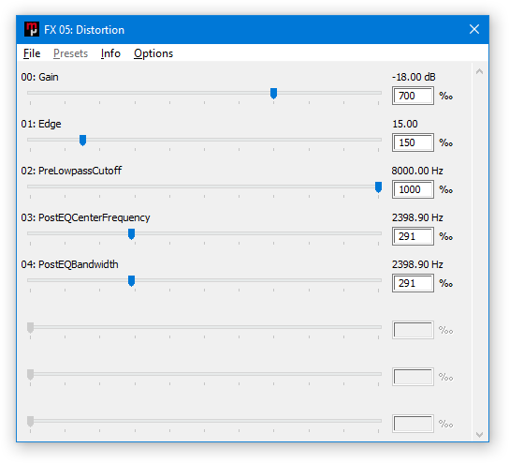The image size is (509, 463).
Task: Click the Gain value field showing 700
Action: coord(413,96)
